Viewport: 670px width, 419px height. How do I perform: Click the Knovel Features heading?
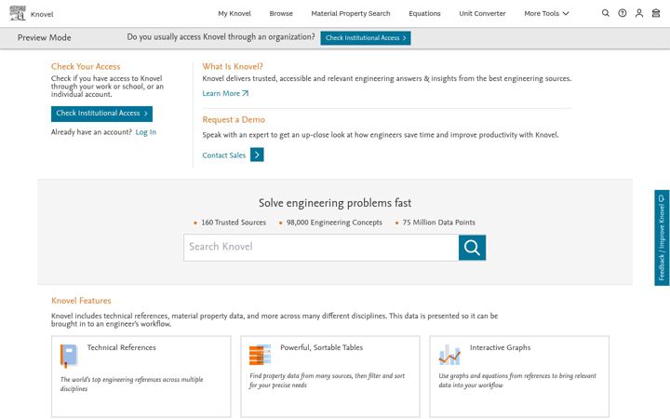click(81, 301)
